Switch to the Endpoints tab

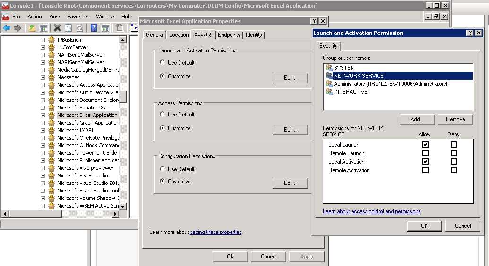pyautogui.click(x=229, y=34)
